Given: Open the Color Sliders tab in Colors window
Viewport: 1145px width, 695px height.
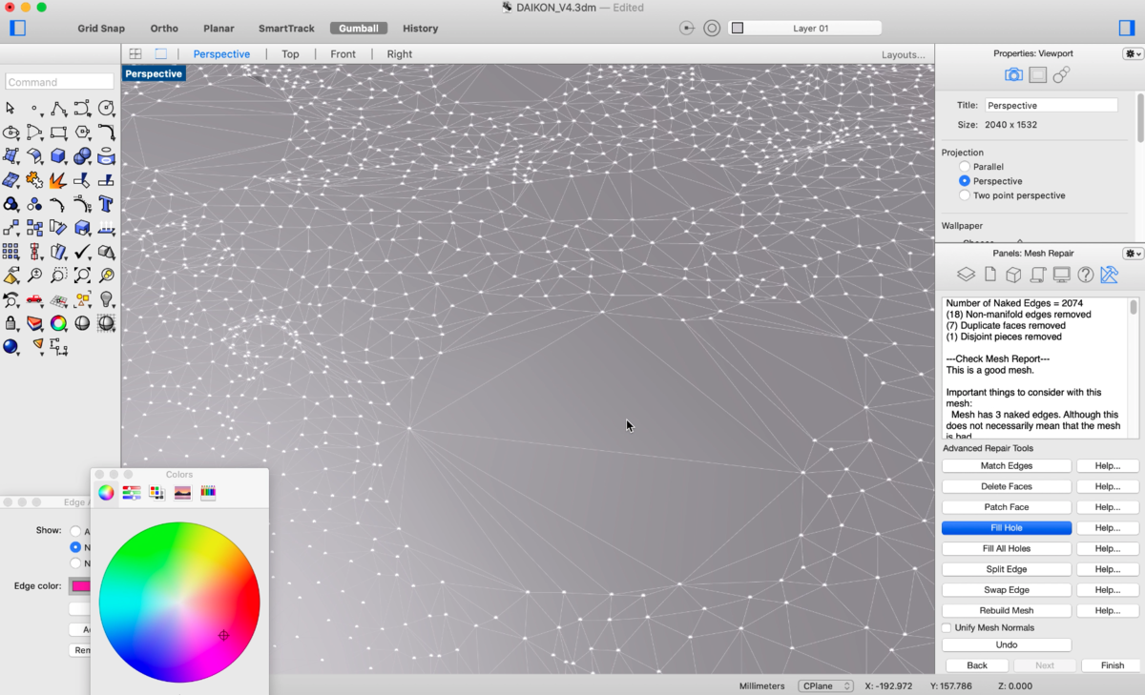Looking at the screenshot, I should [x=132, y=493].
